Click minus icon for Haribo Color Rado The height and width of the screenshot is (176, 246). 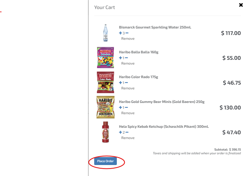[x=126, y=83]
